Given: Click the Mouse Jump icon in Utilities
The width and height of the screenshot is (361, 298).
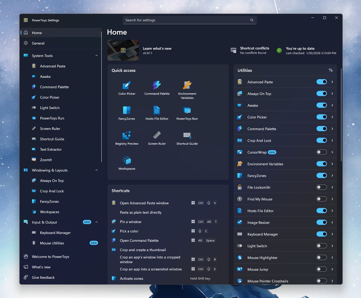Looking at the screenshot, I should [x=240, y=269].
